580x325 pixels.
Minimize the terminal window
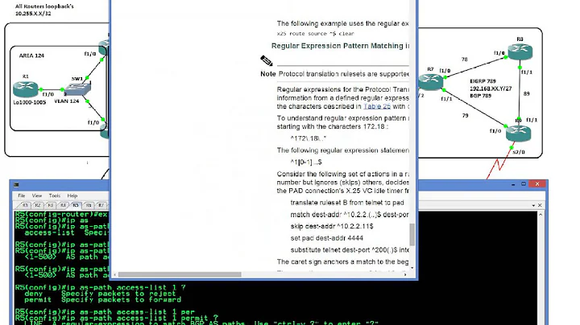click(513, 184)
